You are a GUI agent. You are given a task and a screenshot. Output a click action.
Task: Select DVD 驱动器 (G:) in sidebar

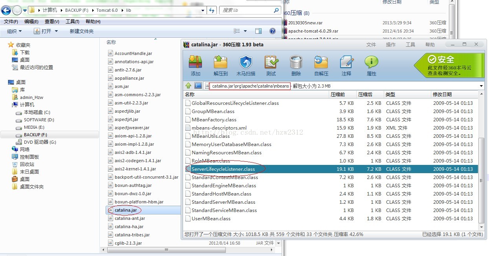[36, 142]
